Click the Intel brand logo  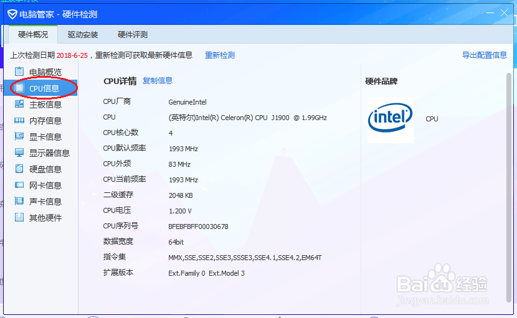[391, 119]
